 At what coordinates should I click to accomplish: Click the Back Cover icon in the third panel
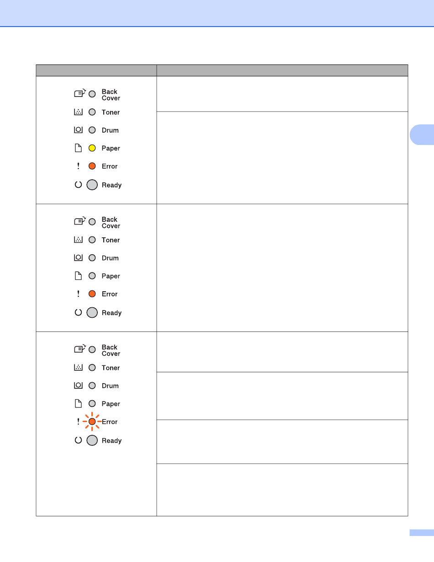[79, 349]
